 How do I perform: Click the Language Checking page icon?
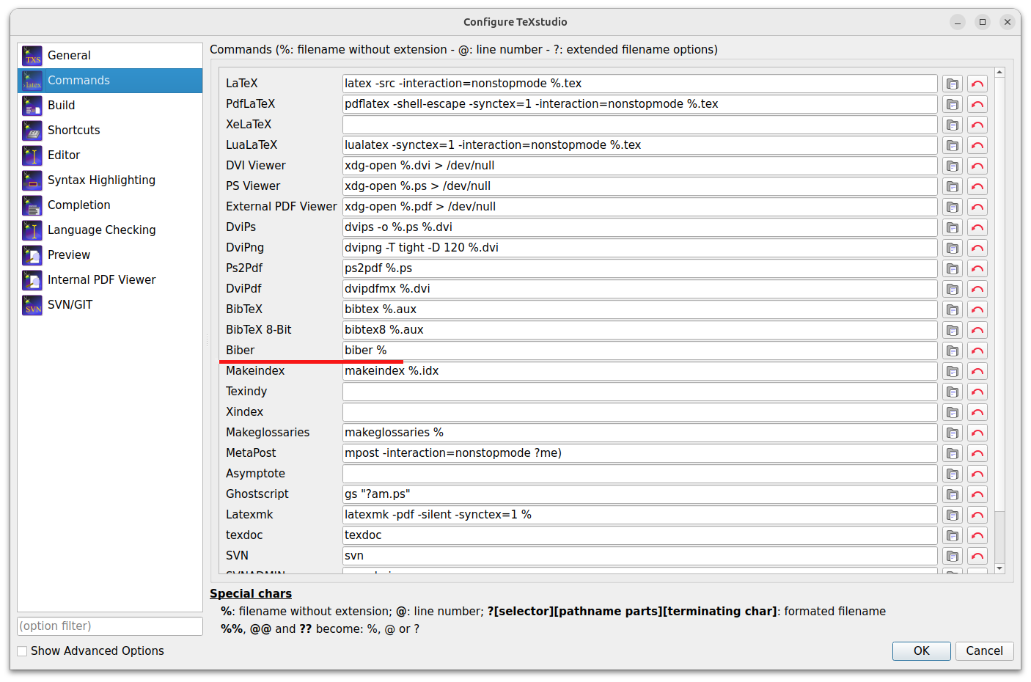coord(32,230)
